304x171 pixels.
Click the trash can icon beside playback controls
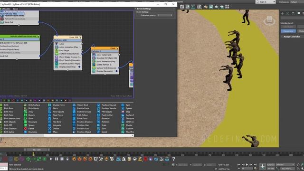(x=67, y=159)
